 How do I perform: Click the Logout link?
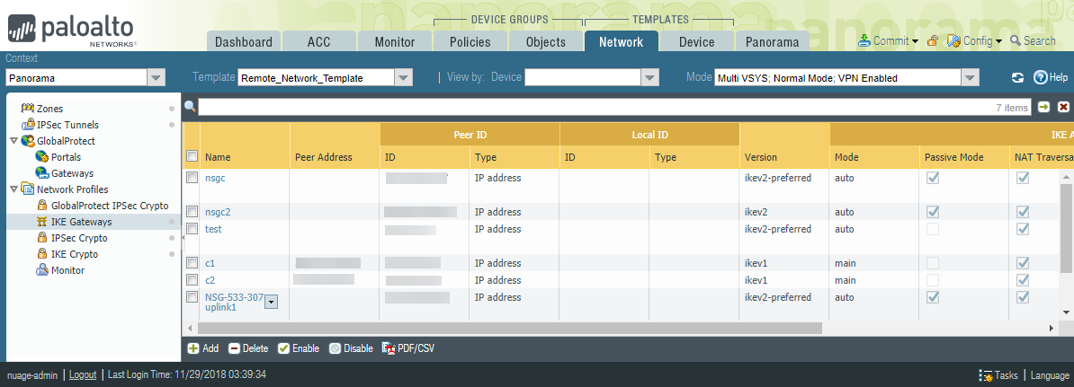[83, 374]
